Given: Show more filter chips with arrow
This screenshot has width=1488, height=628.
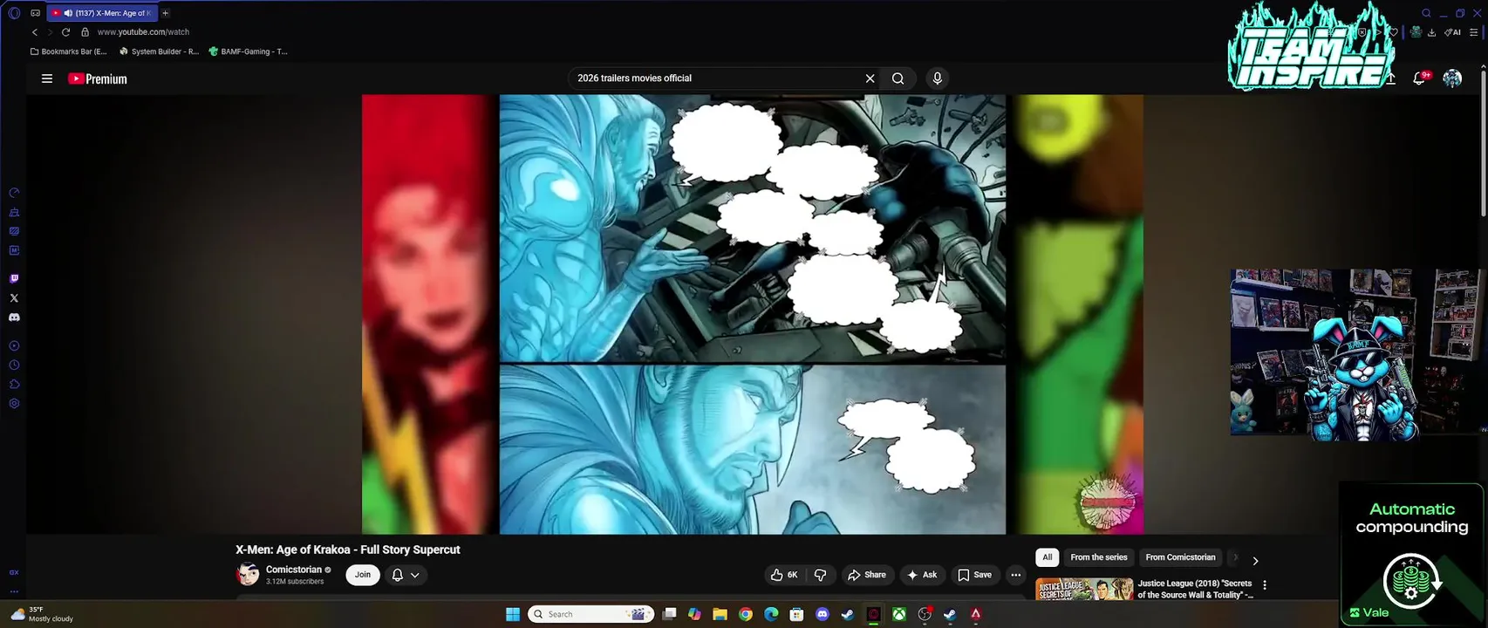Looking at the screenshot, I should coord(1255,561).
